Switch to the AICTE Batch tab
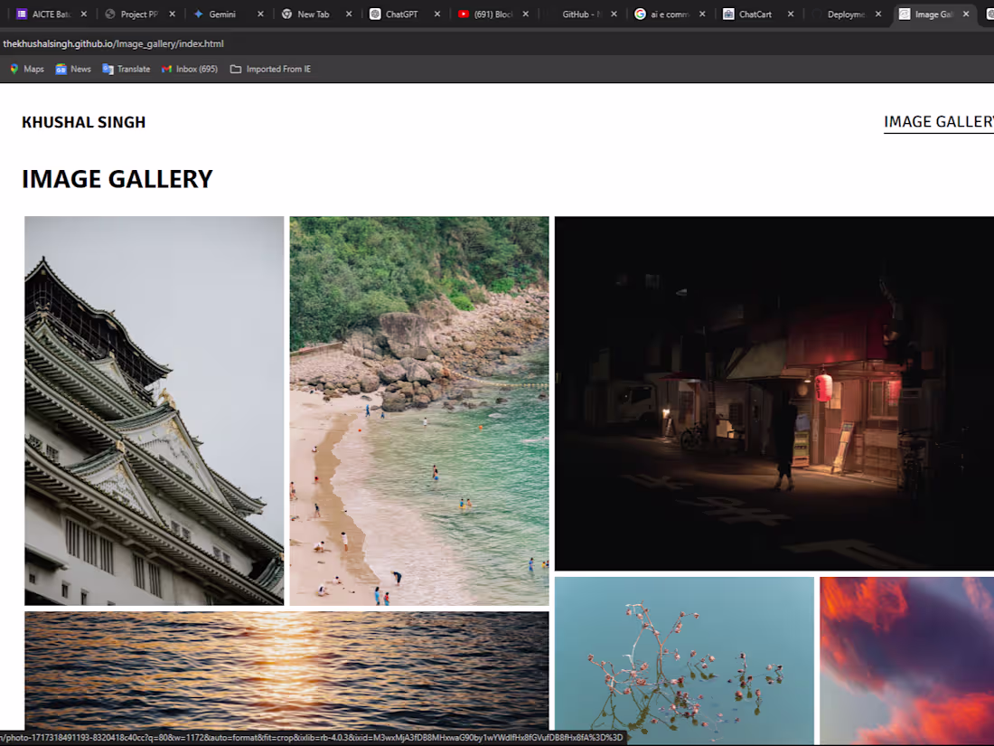The width and height of the screenshot is (994, 746). coord(45,14)
